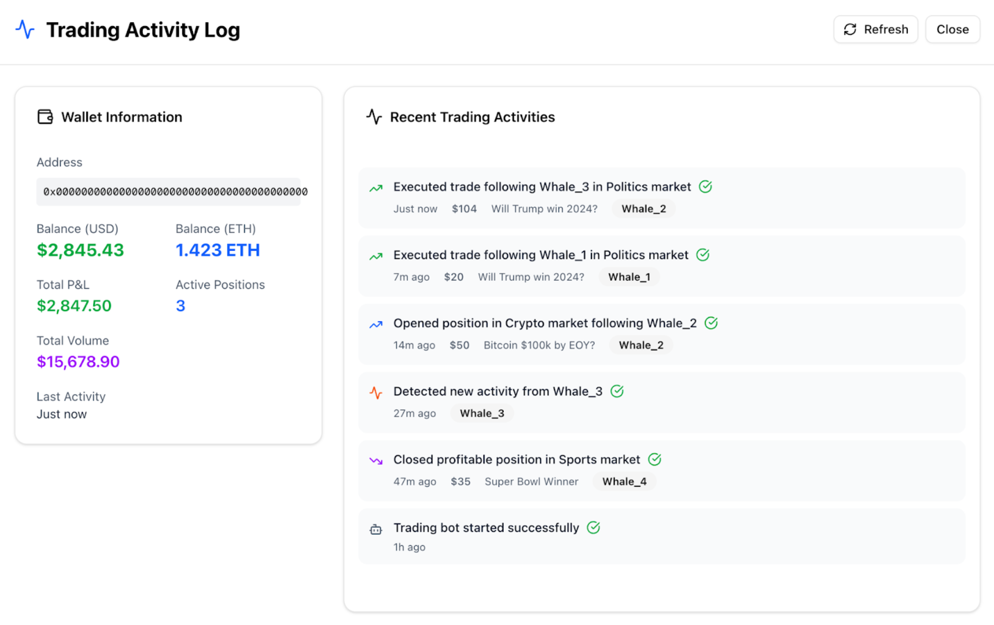Click the Whale_3 badge under detected activity
This screenshot has height=625, width=994.
482,413
